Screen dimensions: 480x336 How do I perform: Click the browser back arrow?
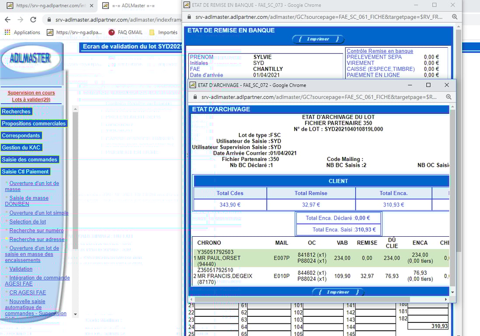pyautogui.click(x=8, y=20)
